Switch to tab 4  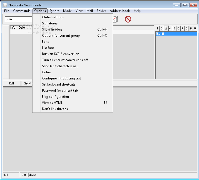[x=170, y=28]
